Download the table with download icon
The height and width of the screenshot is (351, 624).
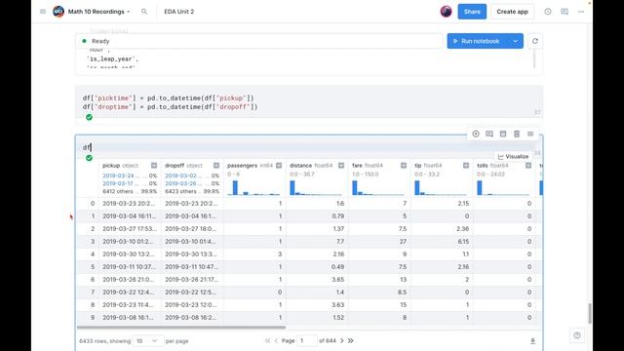tap(532, 341)
